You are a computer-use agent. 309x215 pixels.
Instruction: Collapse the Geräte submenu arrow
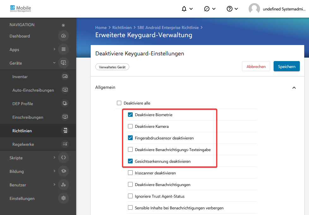pos(54,63)
